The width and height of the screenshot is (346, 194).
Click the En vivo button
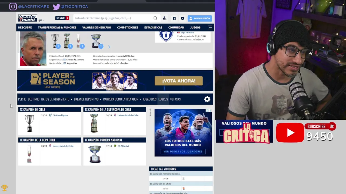click(62, 18)
